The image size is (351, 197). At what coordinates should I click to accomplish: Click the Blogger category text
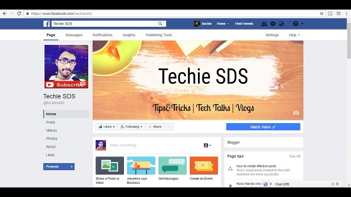(x=234, y=142)
